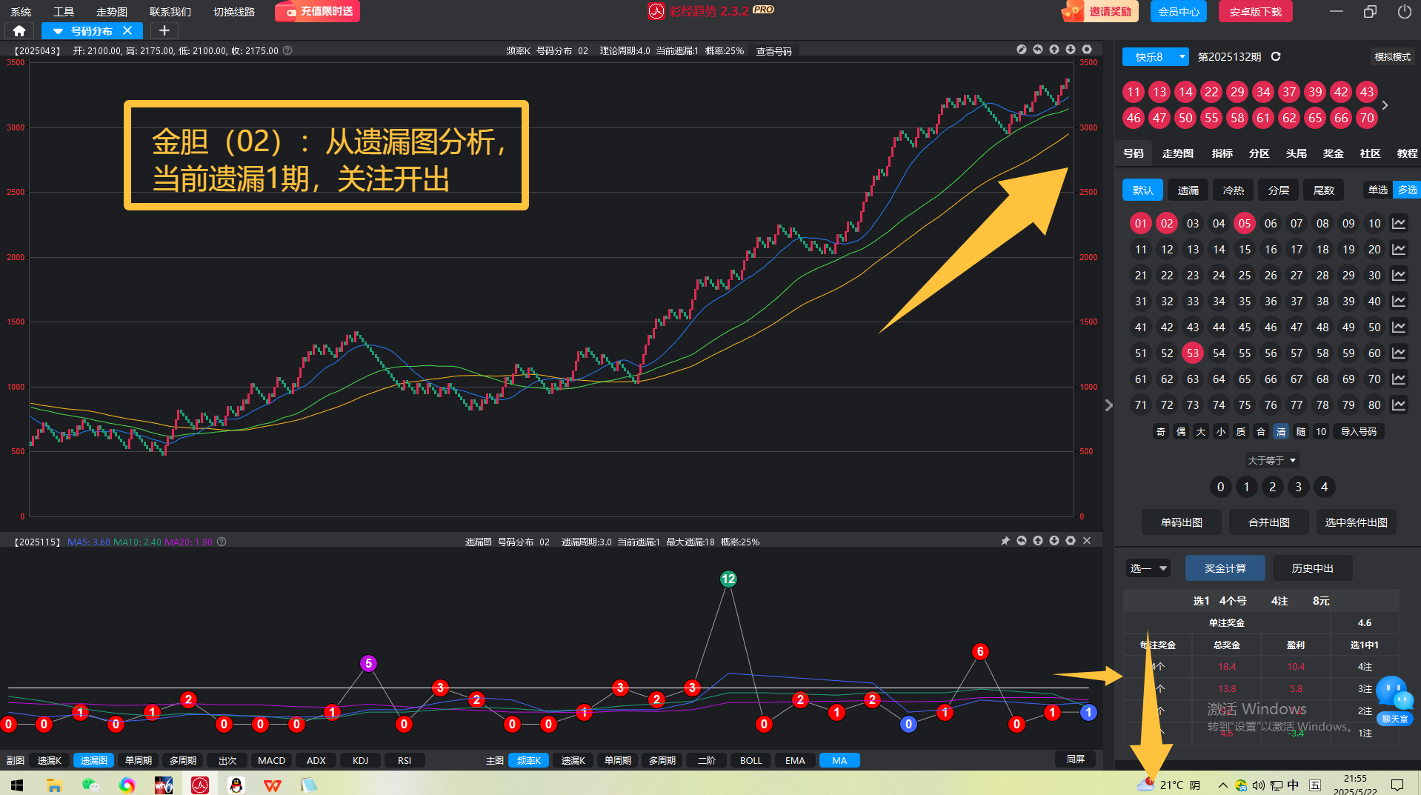Image resolution: width=1421 pixels, height=795 pixels.
Task: Show trend chart for row 01-10
Action: pyautogui.click(x=1399, y=223)
